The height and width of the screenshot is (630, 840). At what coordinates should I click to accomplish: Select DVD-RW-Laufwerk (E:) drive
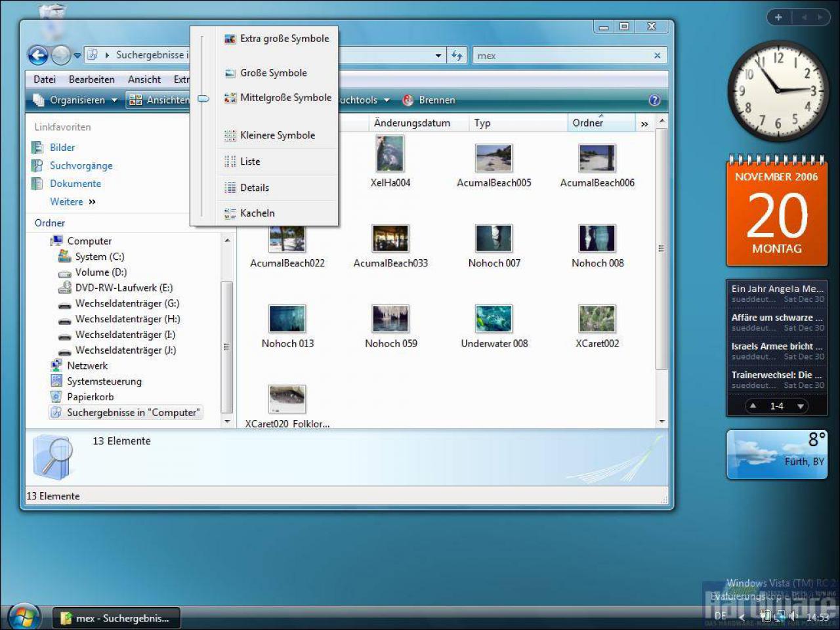124,288
